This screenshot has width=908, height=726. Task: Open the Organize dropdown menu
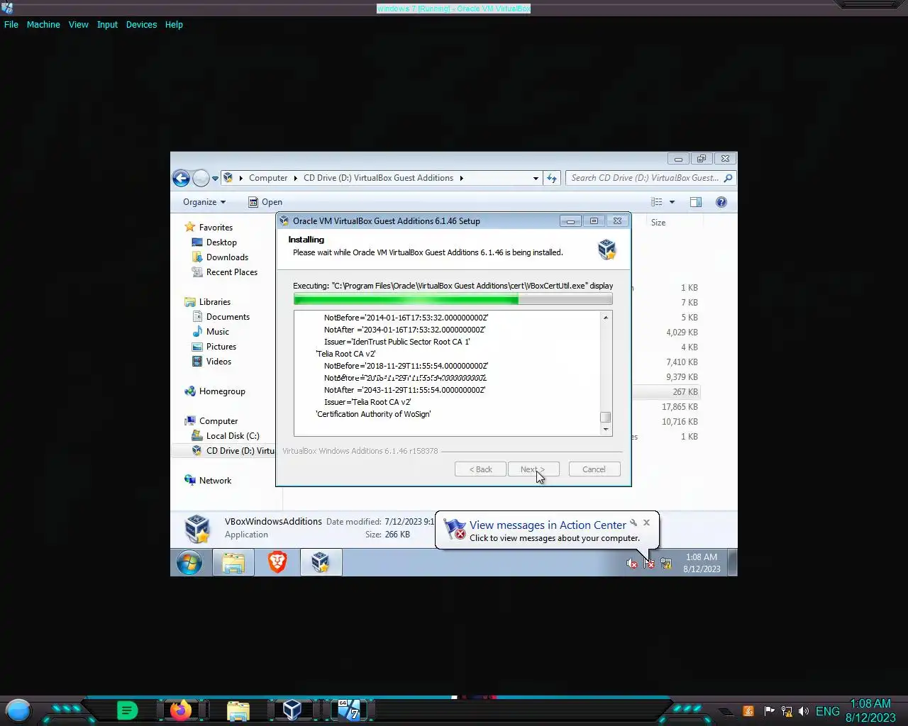[204, 202]
